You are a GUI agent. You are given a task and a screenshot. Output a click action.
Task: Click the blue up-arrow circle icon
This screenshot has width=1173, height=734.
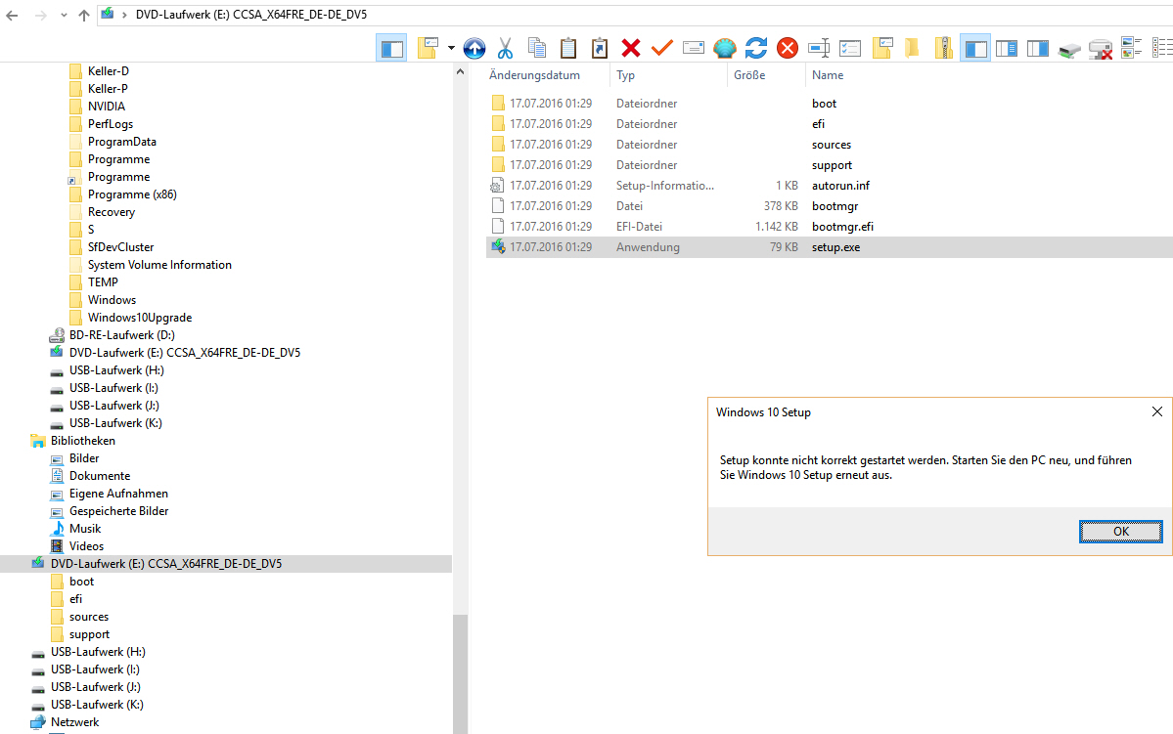click(474, 48)
